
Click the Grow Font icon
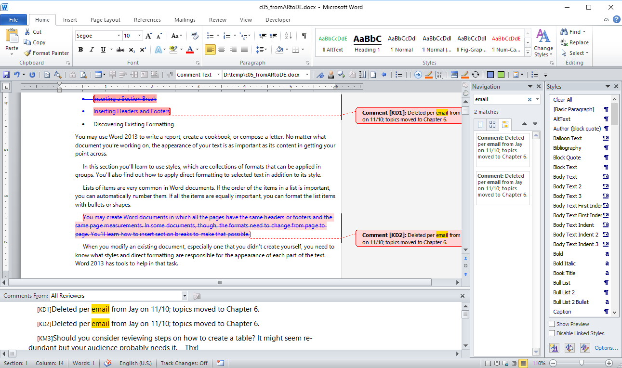[x=148, y=36]
